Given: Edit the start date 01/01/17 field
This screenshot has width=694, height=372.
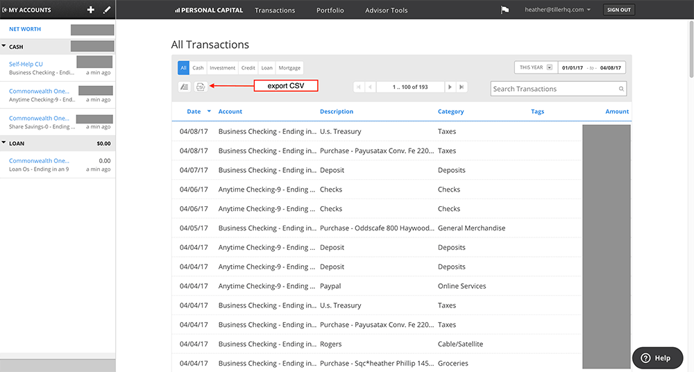Looking at the screenshot, I should (x=573, y=68).
